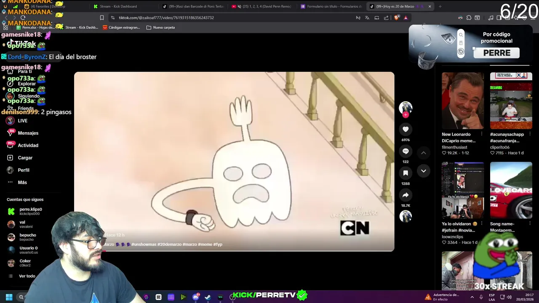Like the TikTok video with heart icon
Viewport: 539px width, 303px height.
coord(406,129)
